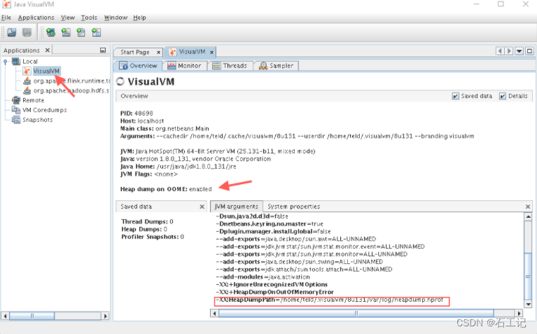Click the disabled Save toolbar icon
The height and width of the screenshot is (334, 537).
tap(27, 32)
